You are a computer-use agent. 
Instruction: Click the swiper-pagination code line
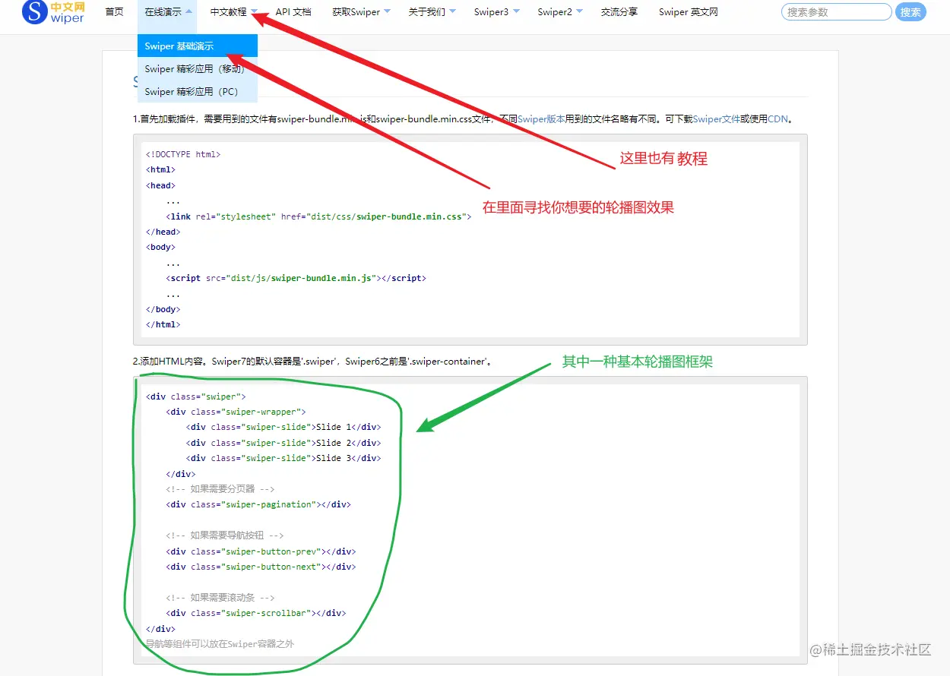click(x=258, y=504)
